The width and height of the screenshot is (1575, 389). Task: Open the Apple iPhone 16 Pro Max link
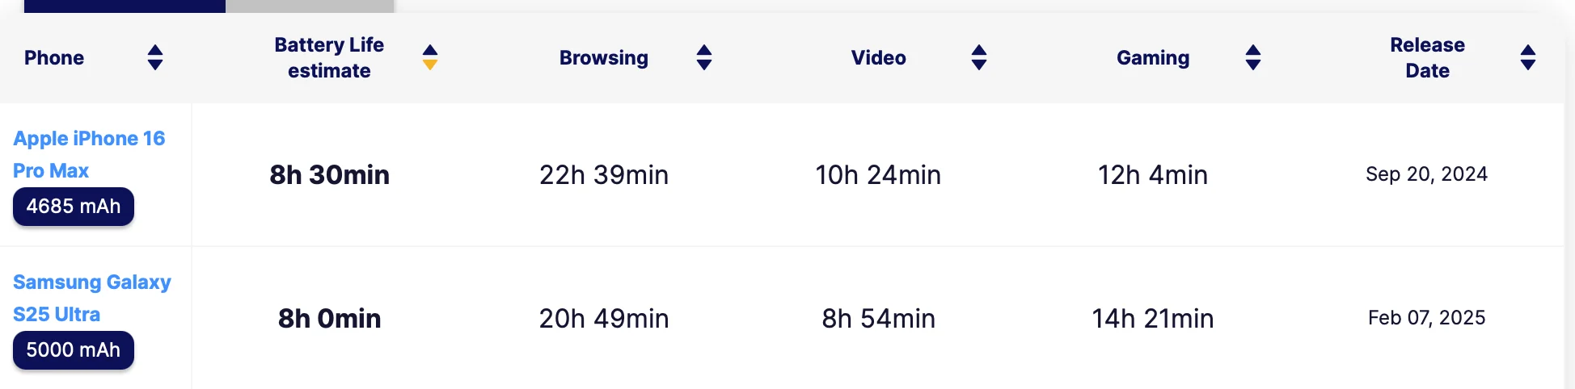[89, 153]
